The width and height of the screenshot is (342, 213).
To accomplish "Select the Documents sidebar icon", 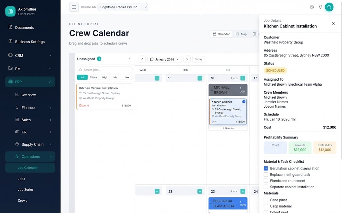I will pos(10,27).
